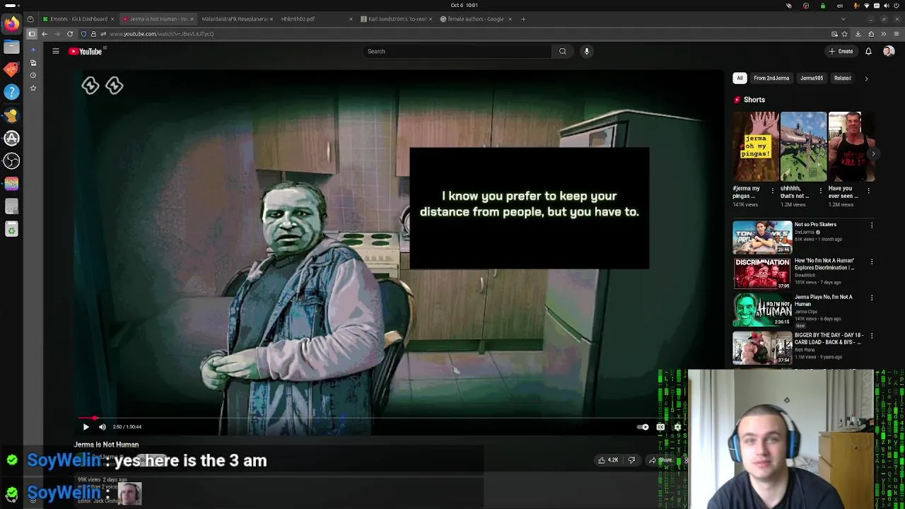The image size is (905, 509).
Task: Show more toolbar tools via double chevron
Action: (x=883, y=34)
